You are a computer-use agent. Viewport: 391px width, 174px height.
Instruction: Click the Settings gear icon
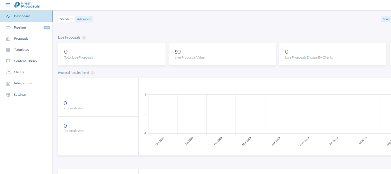(x=8, y=95)
